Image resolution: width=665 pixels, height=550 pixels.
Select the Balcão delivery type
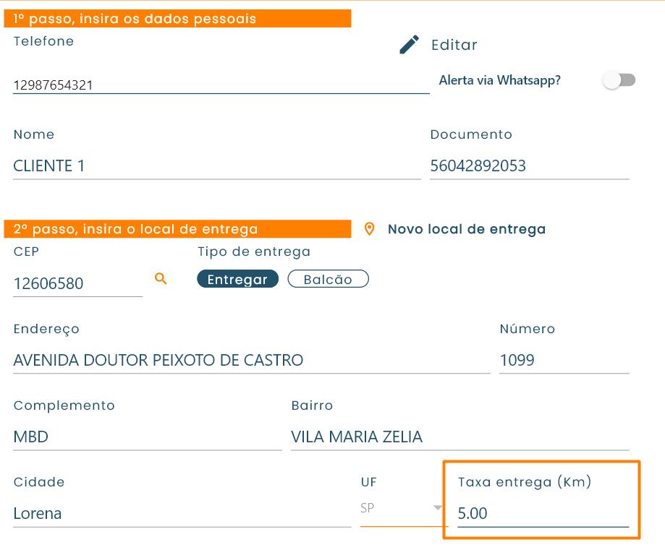click(328, 280)
